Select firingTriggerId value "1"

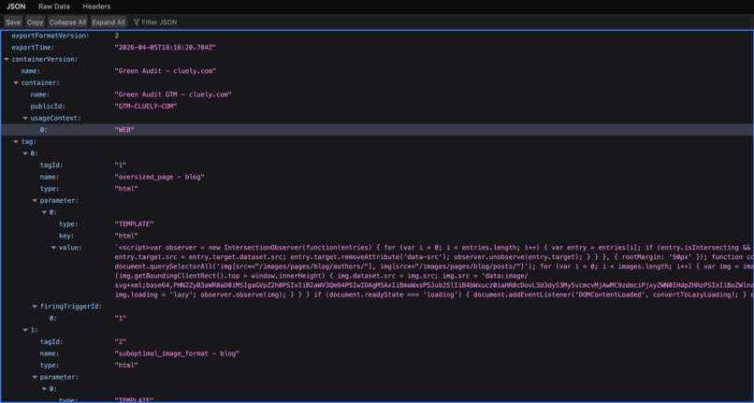click(x=121, y=318)
